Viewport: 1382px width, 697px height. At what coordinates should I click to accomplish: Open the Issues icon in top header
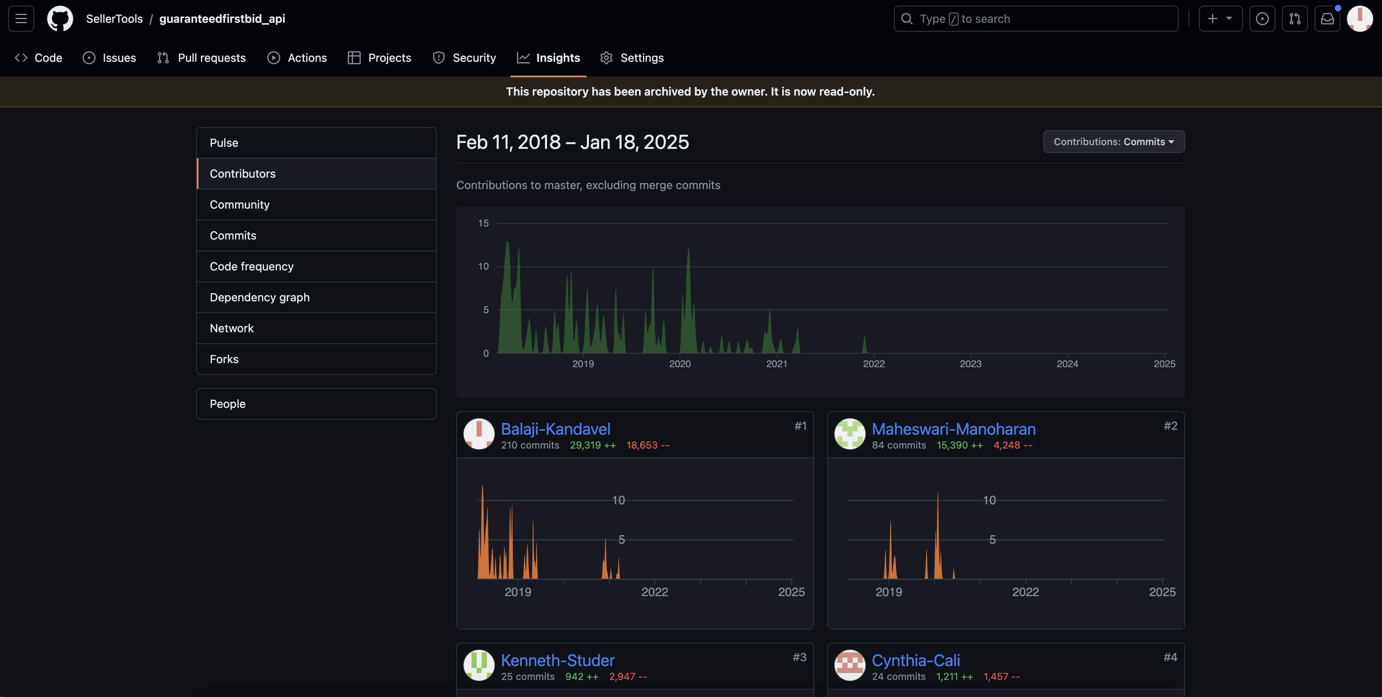[x=1262, y=19]
